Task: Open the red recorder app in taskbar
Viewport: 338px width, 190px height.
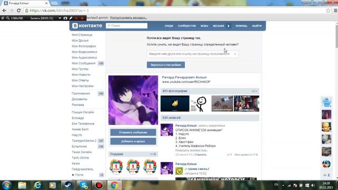Action: point(99,185)
